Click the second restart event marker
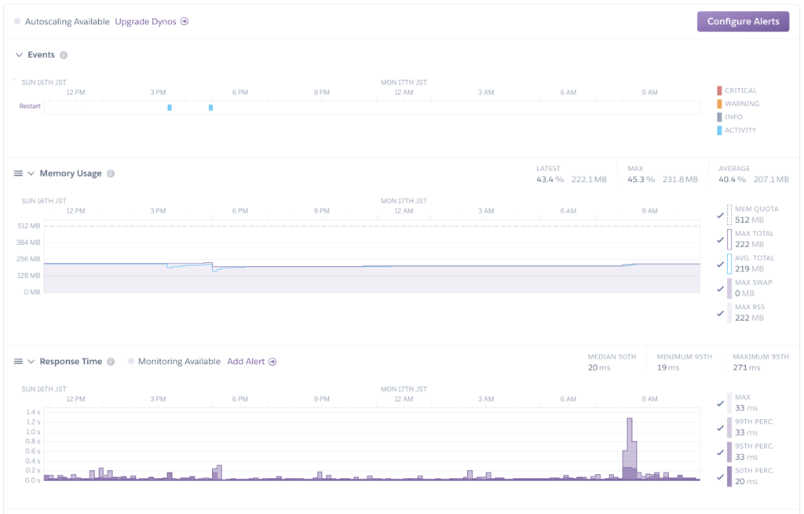This screenshot has height=514, width=804. click(x=210, y=108)
